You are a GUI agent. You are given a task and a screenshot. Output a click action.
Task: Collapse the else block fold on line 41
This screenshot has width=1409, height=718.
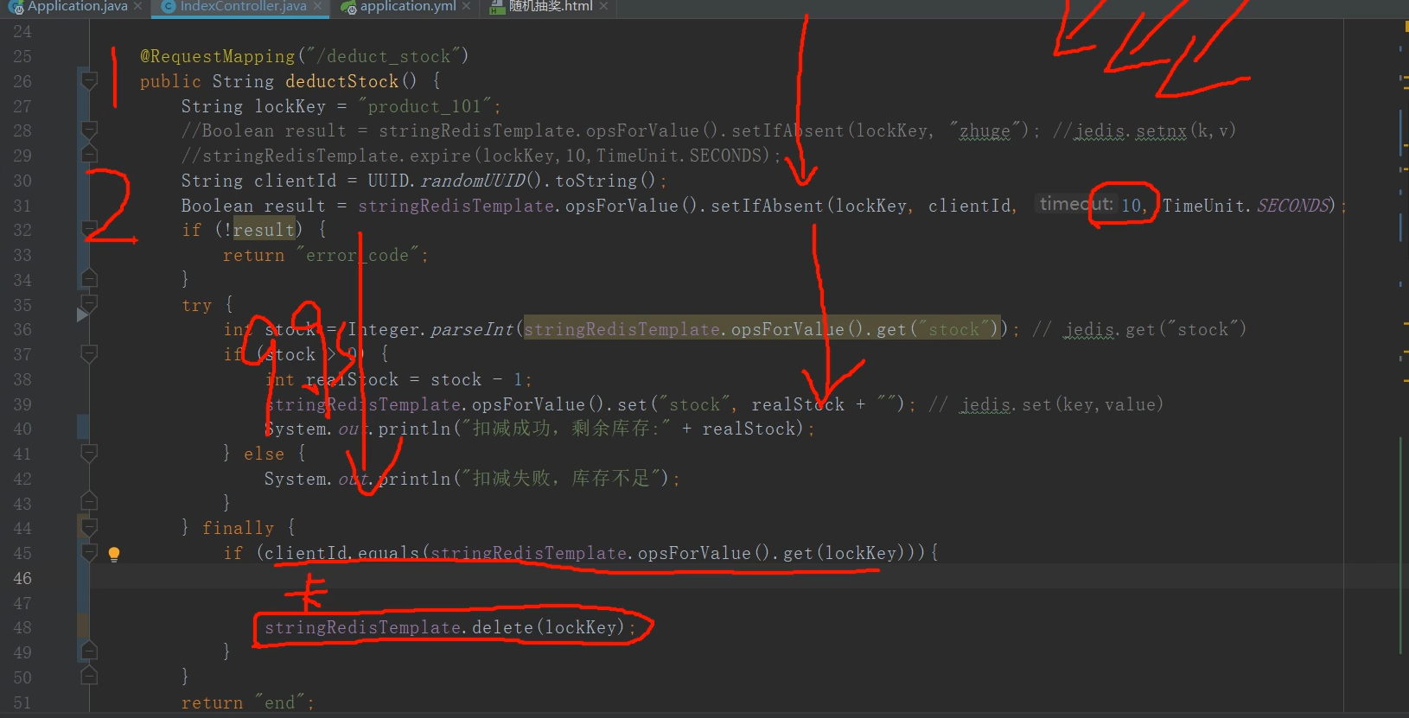[89, 453]
